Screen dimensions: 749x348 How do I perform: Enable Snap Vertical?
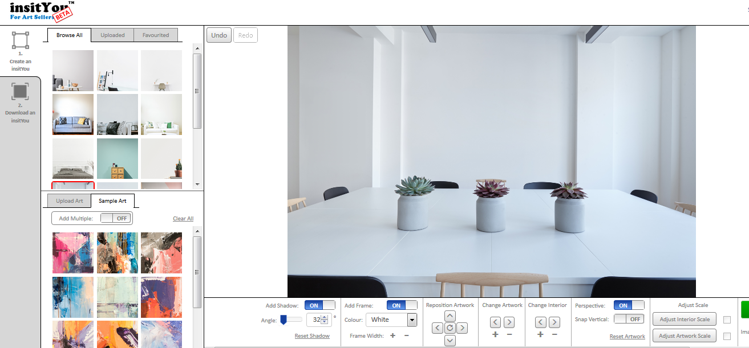point(629,318)
